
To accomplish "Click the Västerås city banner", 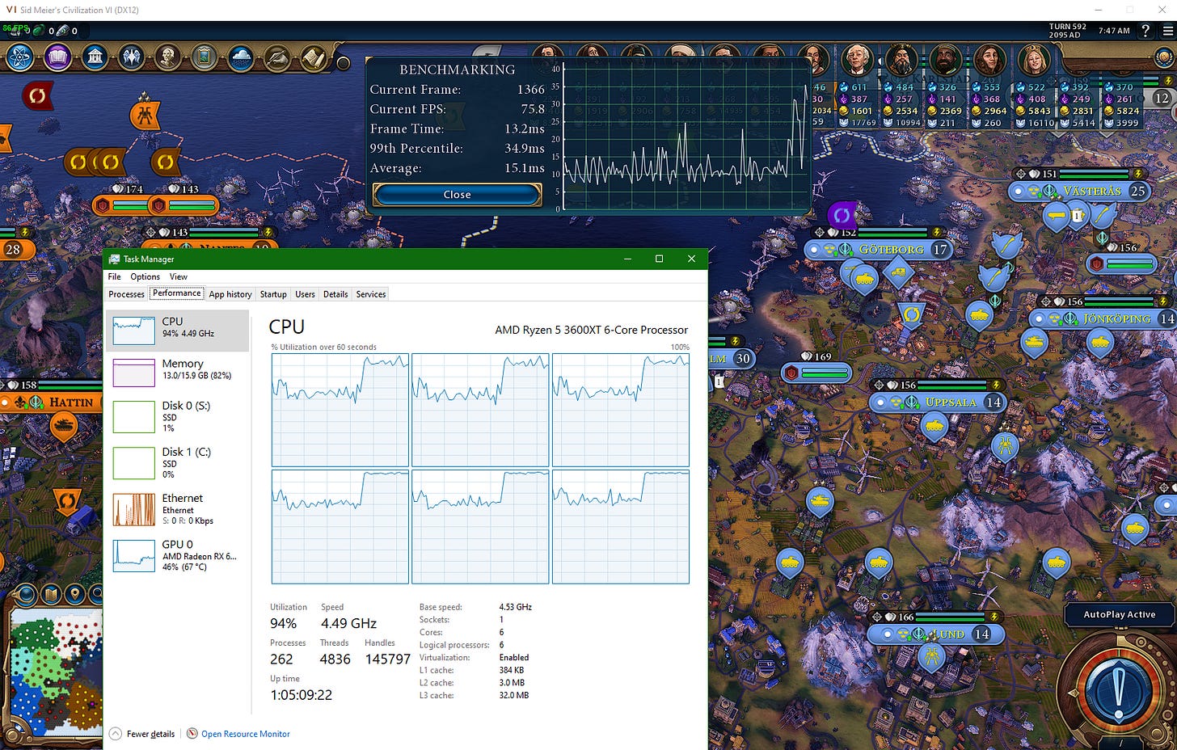I will [x=1080, y=191].
